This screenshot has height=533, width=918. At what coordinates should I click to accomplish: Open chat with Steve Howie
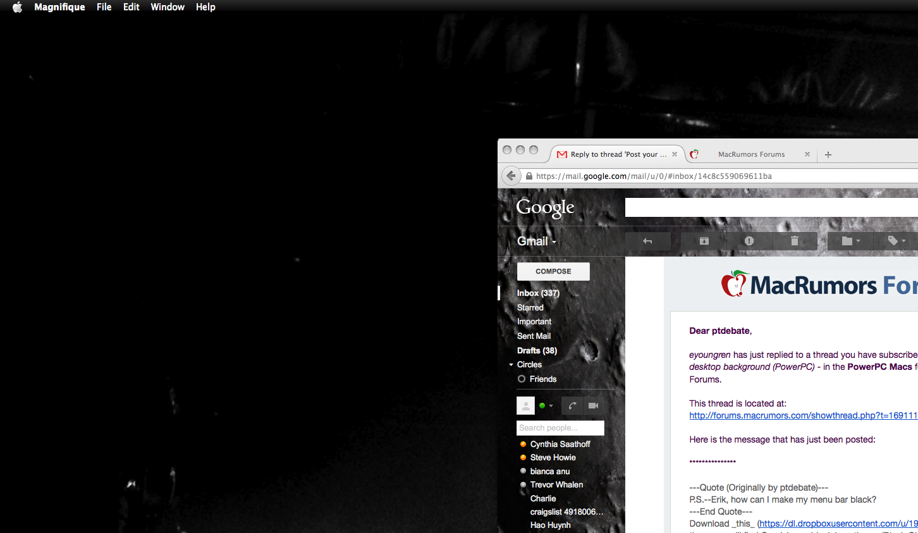point(553,458)
